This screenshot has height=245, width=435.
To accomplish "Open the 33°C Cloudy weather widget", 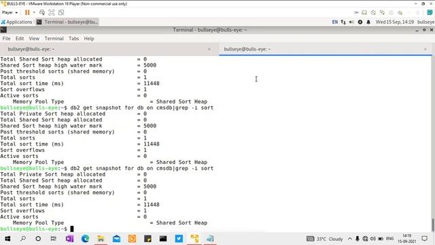I will pos(325,239).
